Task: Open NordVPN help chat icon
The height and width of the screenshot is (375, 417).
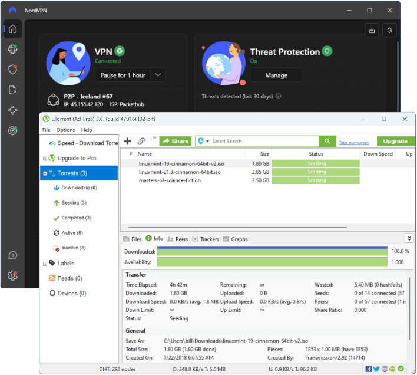Action: pyautogui.click(x=12, y=255)
